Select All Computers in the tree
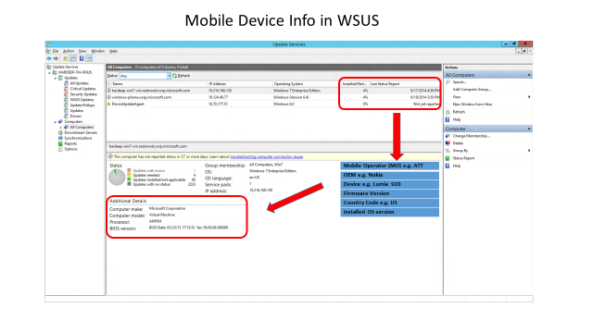Image resolution: width=593 pixels, height=333 pixels. (82, 128)
